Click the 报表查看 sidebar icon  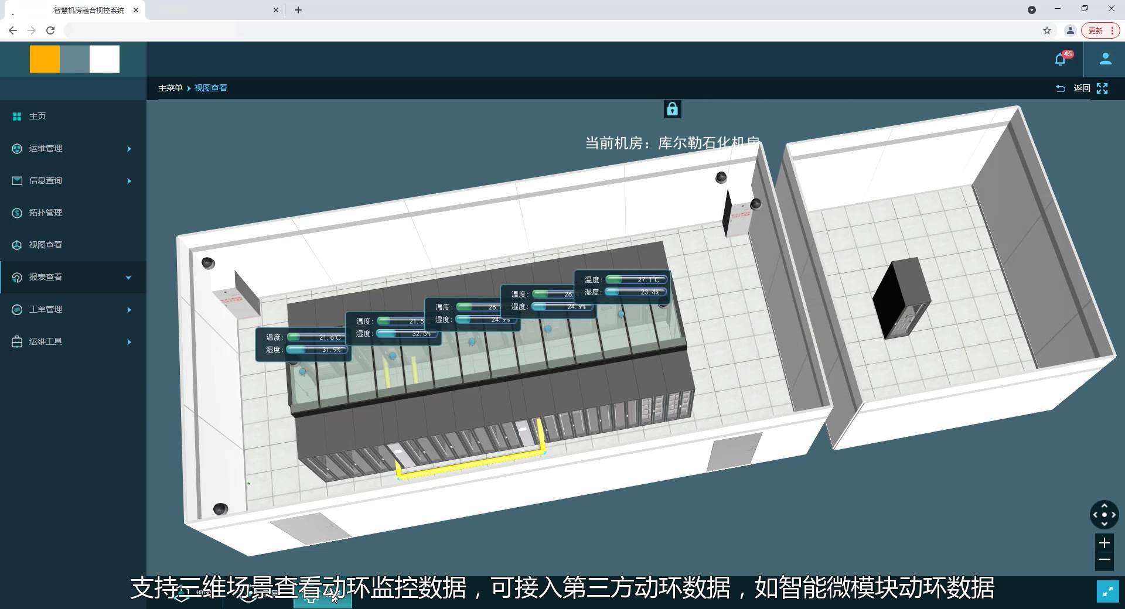click(x=17, y=278)
